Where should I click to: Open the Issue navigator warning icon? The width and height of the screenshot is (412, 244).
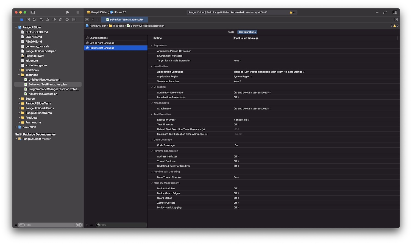pyautogui.click(x=48, y=20)
